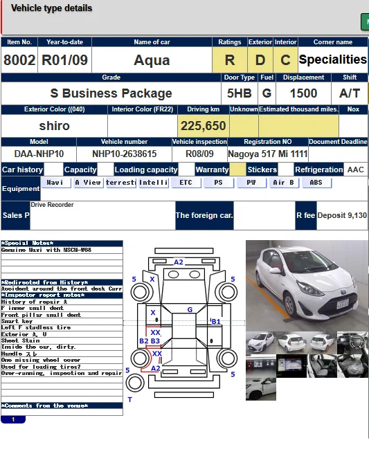This screenshot has height=465, width=369.
Task: Click the G mark on the windshield diagram
Action: 190,309
